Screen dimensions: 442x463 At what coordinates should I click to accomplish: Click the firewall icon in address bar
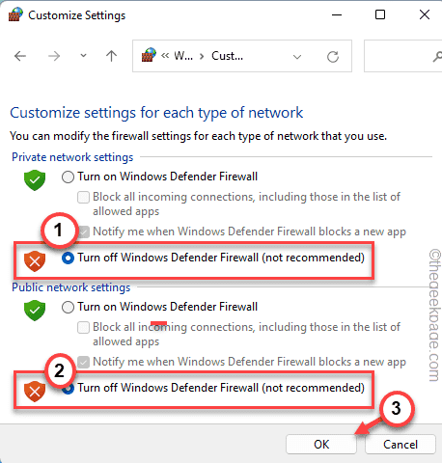tap(149, 55)
